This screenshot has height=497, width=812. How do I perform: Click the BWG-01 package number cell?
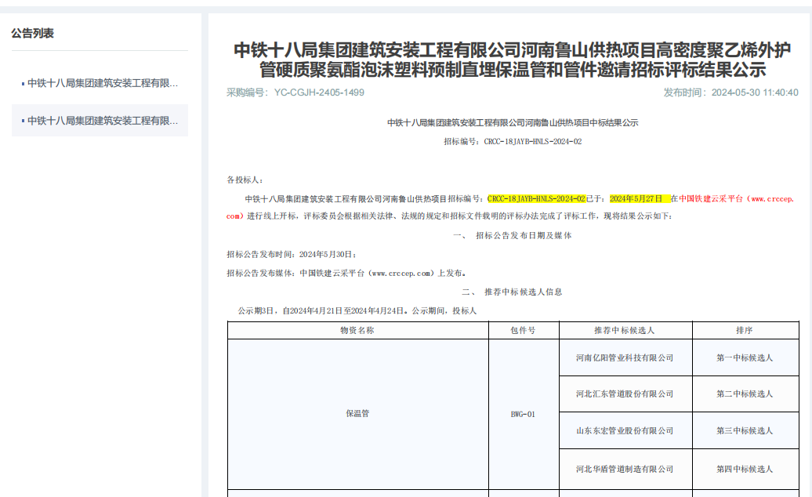[x=523, y=414]
